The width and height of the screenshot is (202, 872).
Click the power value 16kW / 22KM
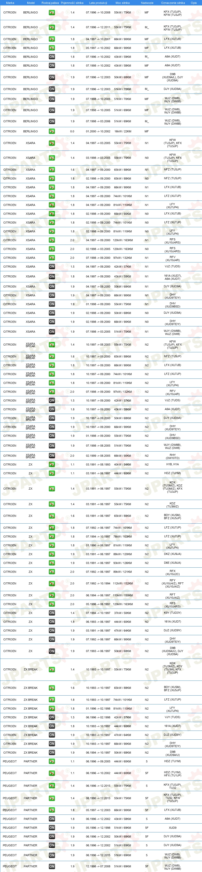tap(123, 131)
